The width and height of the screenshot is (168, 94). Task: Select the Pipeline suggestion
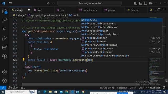point(122,20)
